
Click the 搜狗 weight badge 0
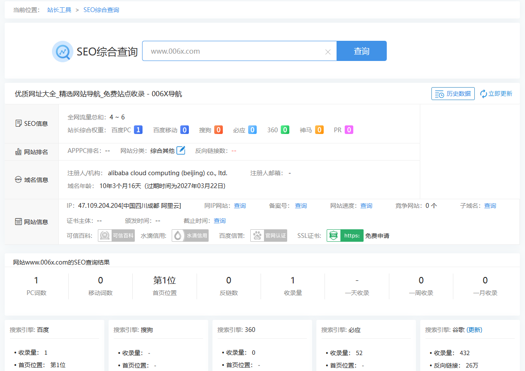(218, 130)
